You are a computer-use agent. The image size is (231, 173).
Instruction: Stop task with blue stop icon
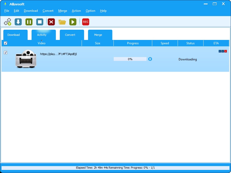[x=40, y=22]
